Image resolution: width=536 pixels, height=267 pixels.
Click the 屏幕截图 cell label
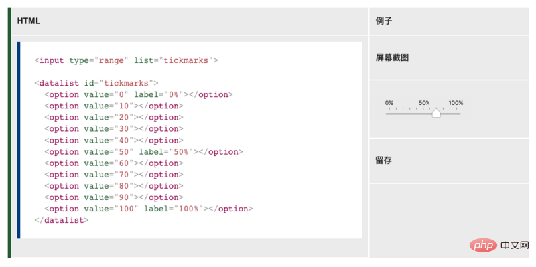(x=392, y=58)
